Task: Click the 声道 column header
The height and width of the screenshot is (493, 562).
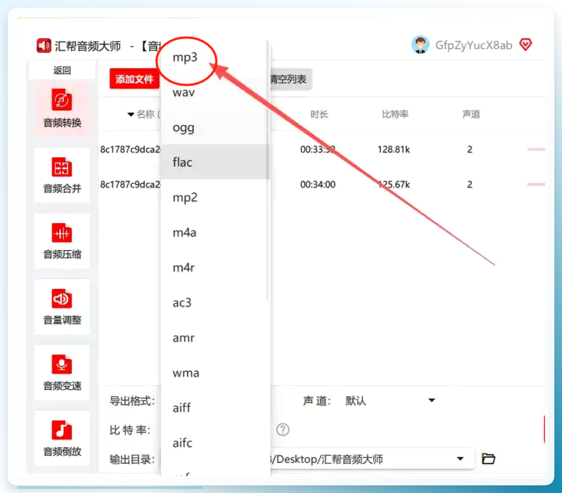Action: click(x=471, y=114)
